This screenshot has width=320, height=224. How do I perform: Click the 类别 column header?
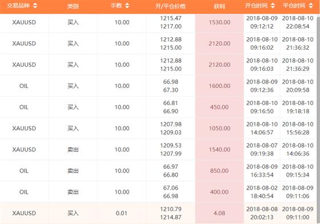[73, 6]
